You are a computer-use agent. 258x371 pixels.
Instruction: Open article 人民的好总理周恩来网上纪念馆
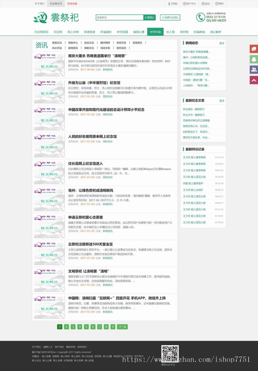click(93, 137)
